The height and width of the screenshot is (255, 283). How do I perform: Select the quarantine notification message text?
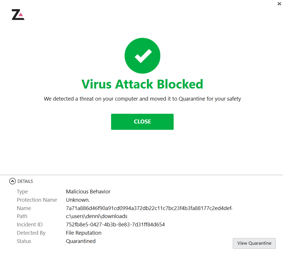142,99
